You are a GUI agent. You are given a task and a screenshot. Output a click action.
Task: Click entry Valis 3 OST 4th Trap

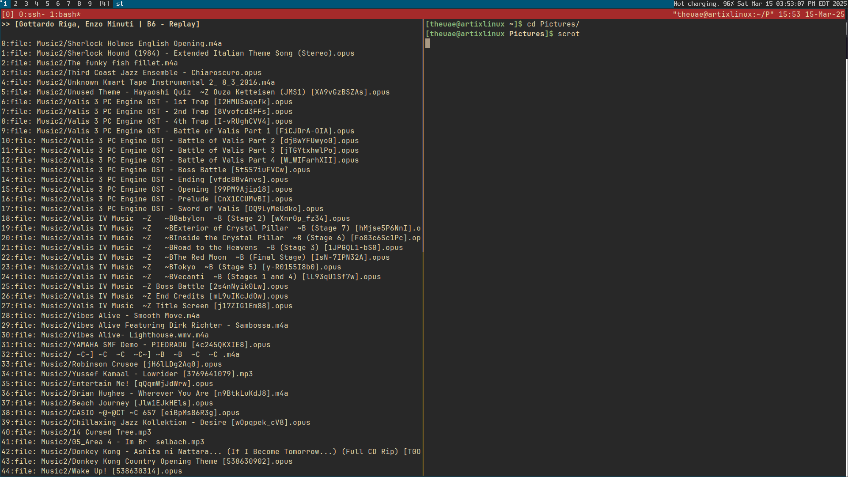point(147,121)
